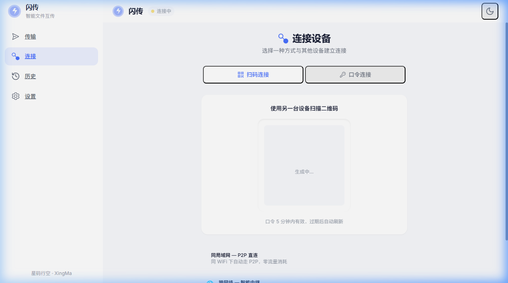The image size is (508, 283).
Task: Click the lightning logo in the top bar
Action: coord(118,11)
